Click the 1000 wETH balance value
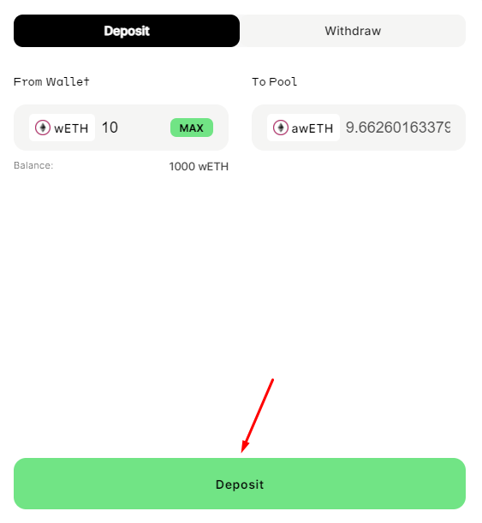Screen dimensions: 482x523 199,166
